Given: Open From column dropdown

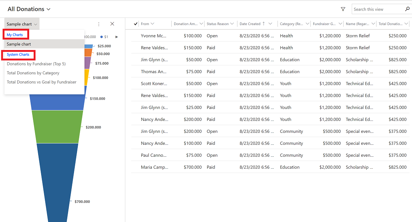Looking at the screenshot, I should [x=153, y=24].
